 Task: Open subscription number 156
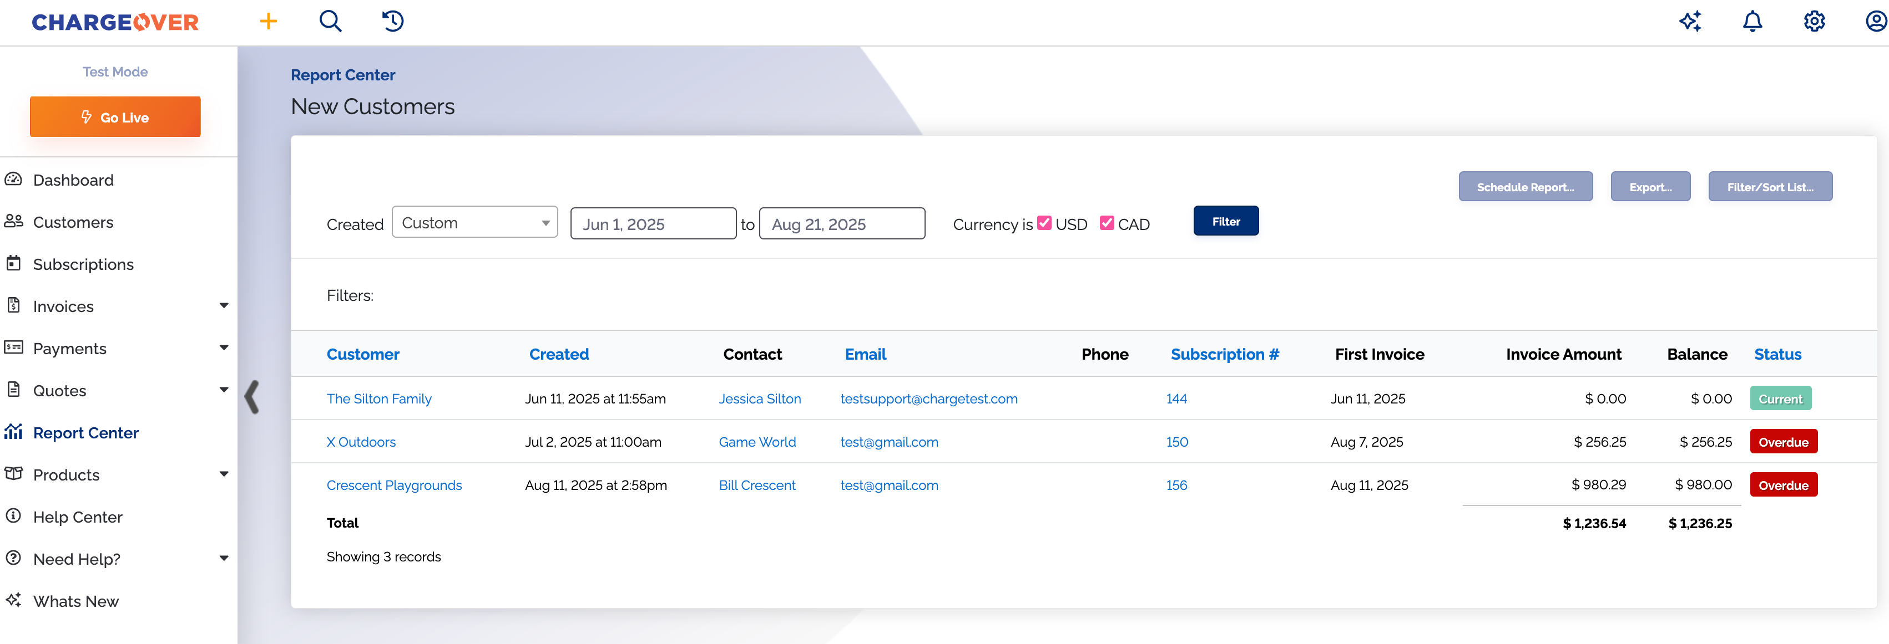tap(1176, 485)
